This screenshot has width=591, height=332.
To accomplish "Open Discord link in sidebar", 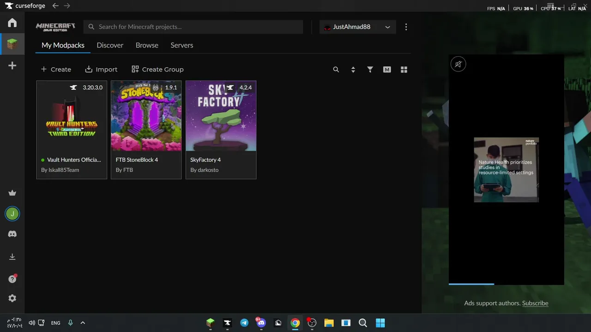I will click(x=12, y=234).
